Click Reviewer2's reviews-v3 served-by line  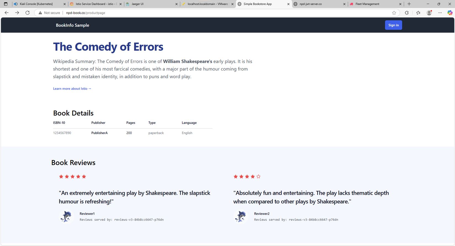[x=296, y=220]
